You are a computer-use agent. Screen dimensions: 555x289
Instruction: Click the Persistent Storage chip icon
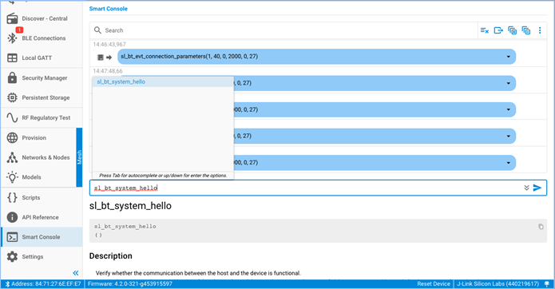pos(12,97)
